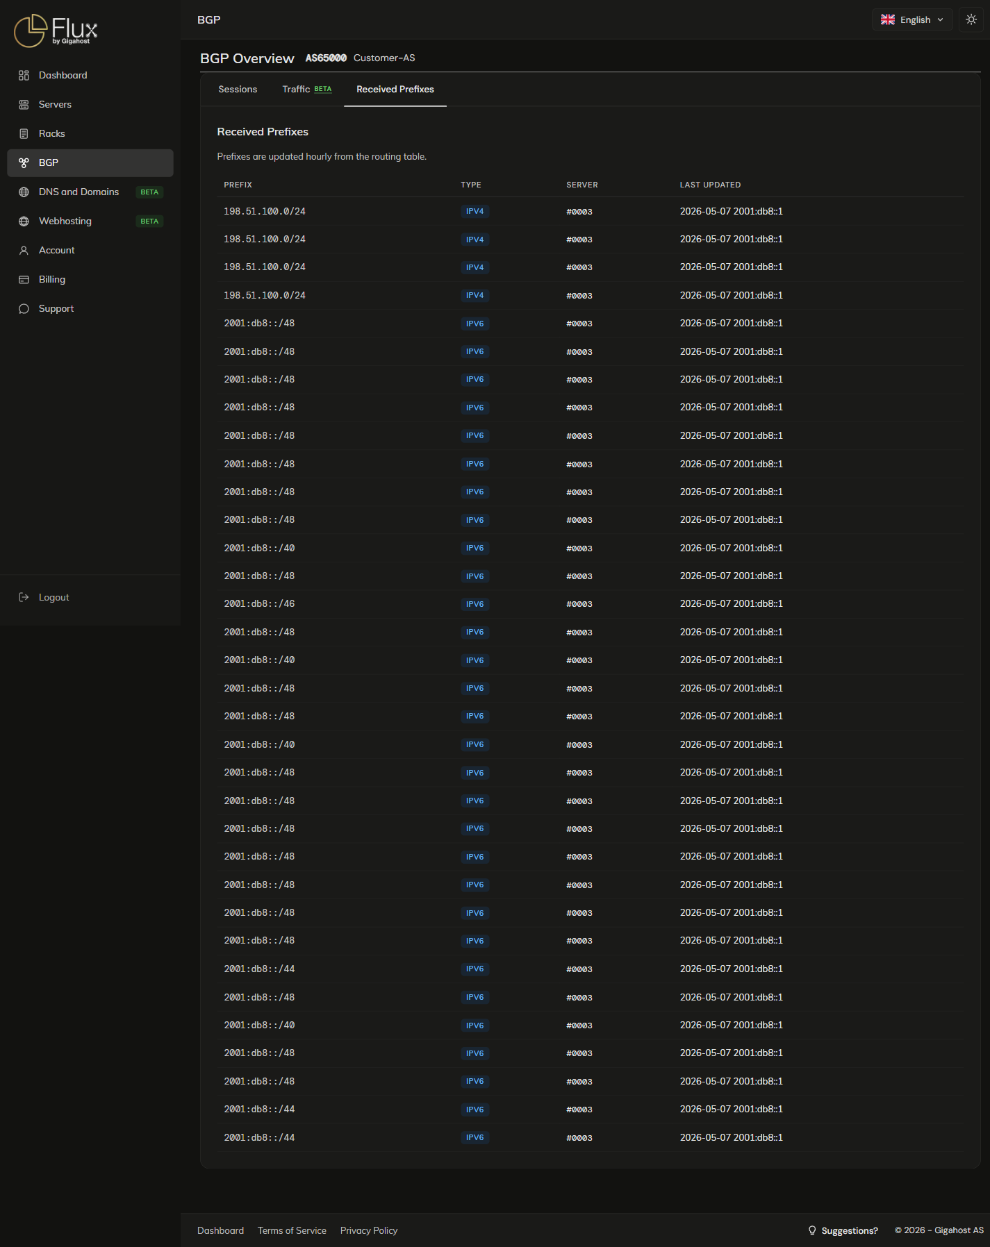
Task: Open the Traffic beta tab
Action: [x=307, y=90]
